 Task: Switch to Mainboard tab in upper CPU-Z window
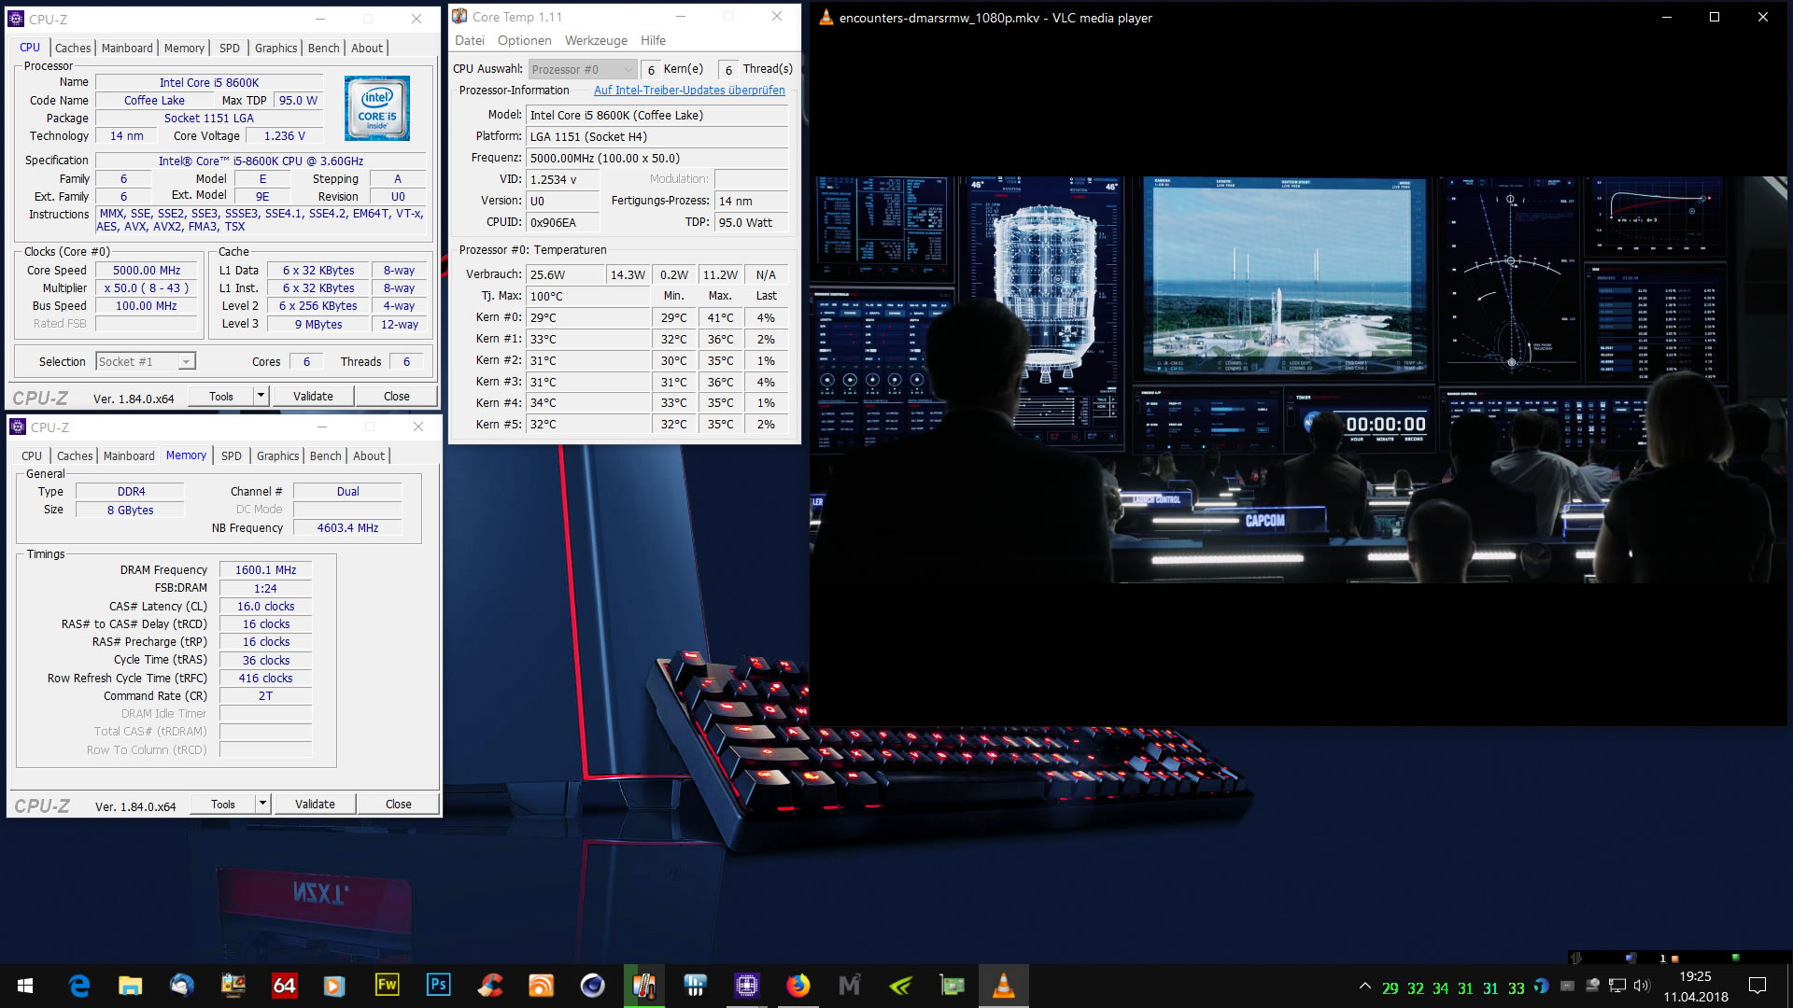click(x=127, y=49)
